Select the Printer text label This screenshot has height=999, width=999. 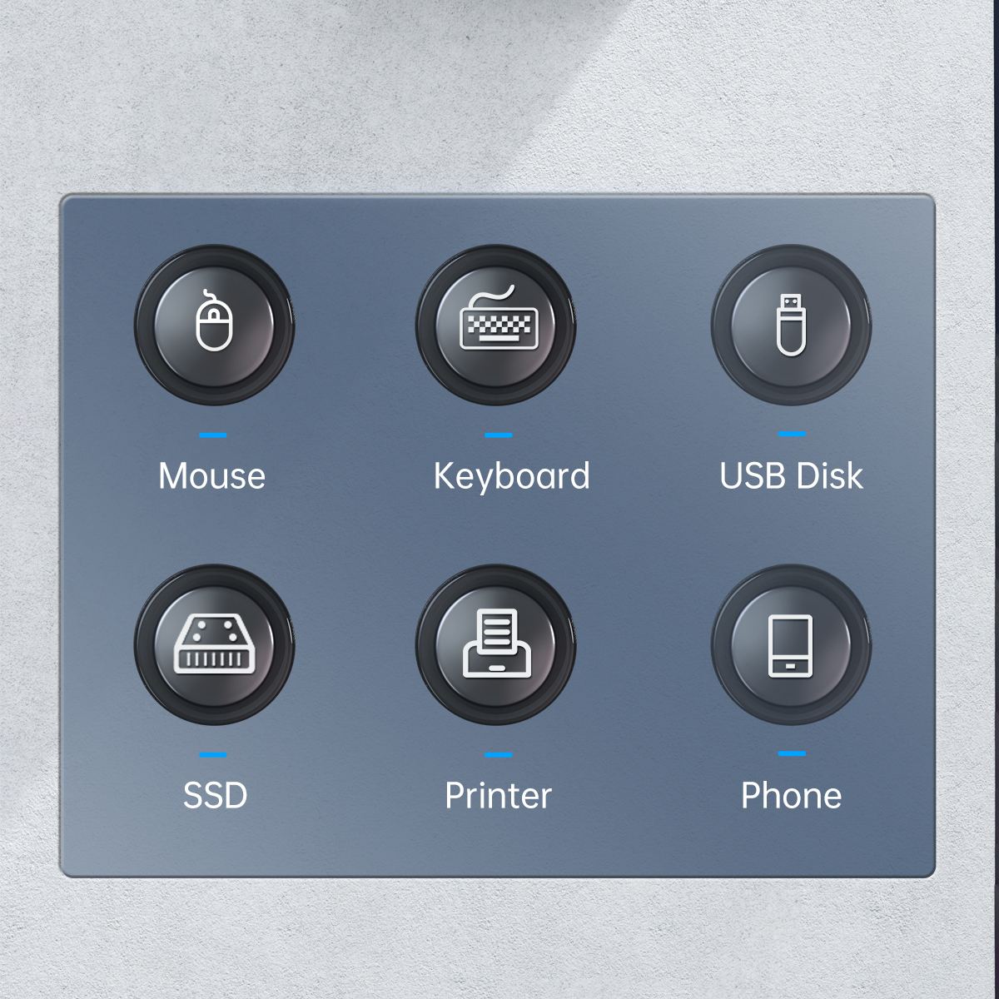pos(499,796)
